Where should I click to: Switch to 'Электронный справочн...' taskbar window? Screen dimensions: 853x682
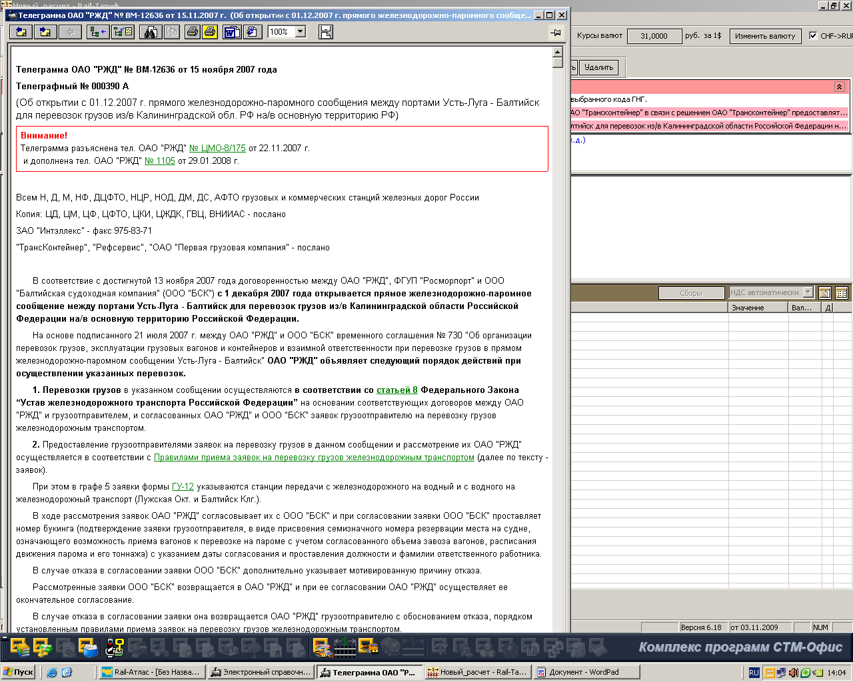[x=261, y=672]
